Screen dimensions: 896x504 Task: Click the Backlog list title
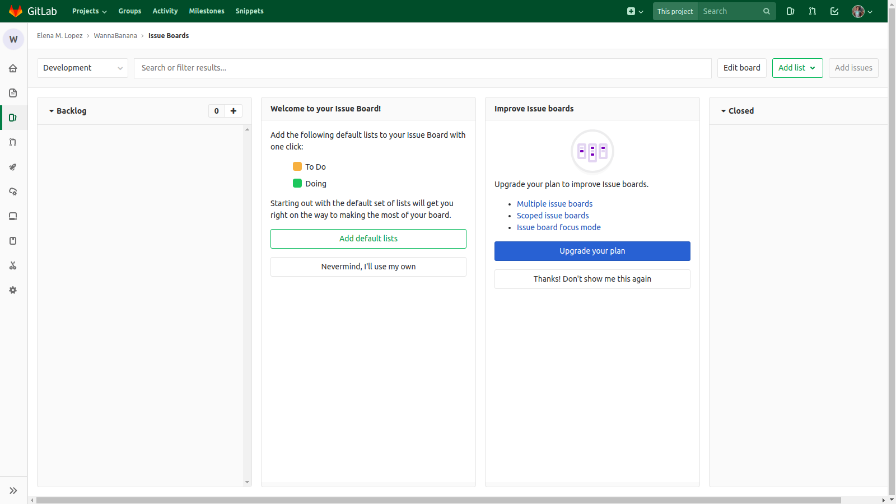click(72, 111)
